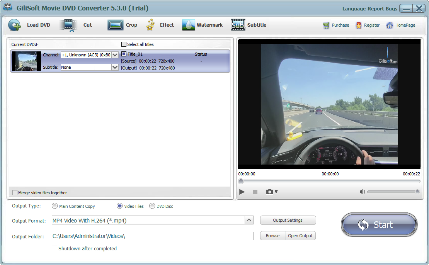Close the GiliSoft window
Screen dimensions: 429x265
pyautogui.click(x=419, y=8)
